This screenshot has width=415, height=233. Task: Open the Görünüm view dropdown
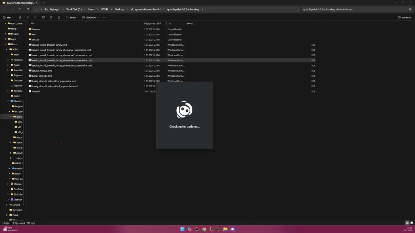click(x=90, y=17)
